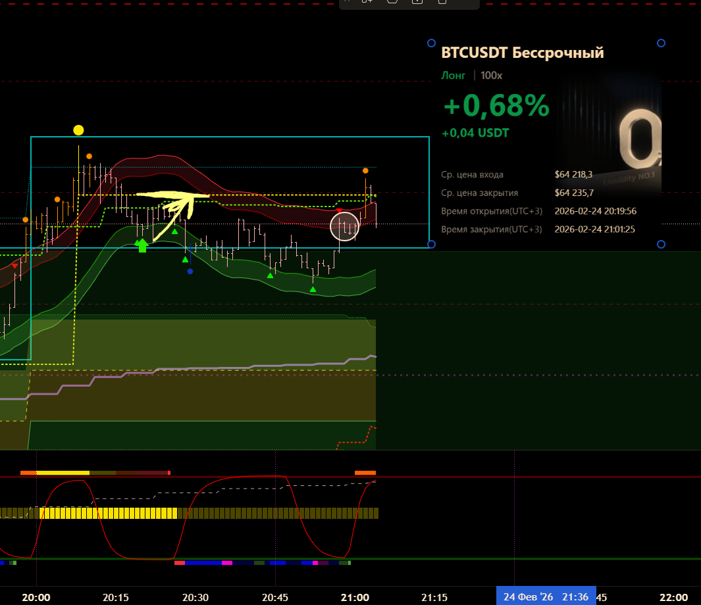
Task: Click the BTCUSDT Бессрочный title
Action: pyautogui.click(x=522, y=53)
